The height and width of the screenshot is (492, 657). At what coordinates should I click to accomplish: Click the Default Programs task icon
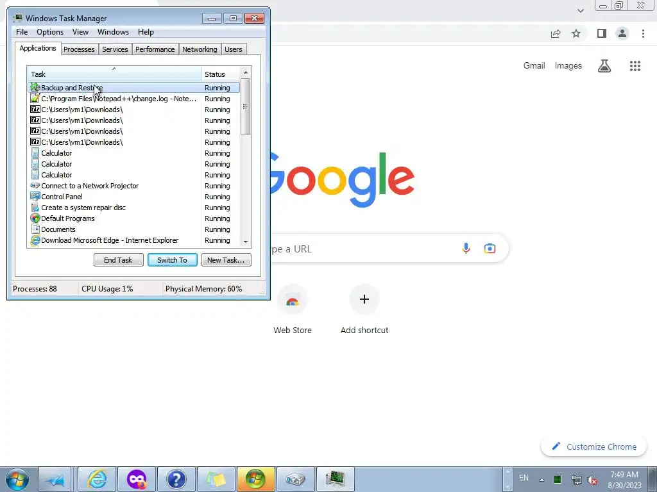pos(35,218)
